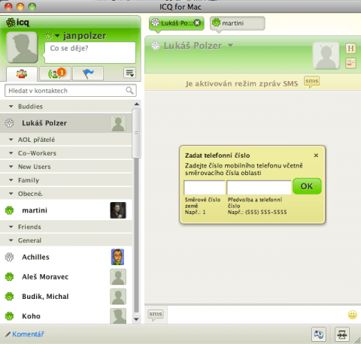This screenshot has width=361, height=344.
Task: Click the merge windows icon in bottom bar
Action: point(342,334)
